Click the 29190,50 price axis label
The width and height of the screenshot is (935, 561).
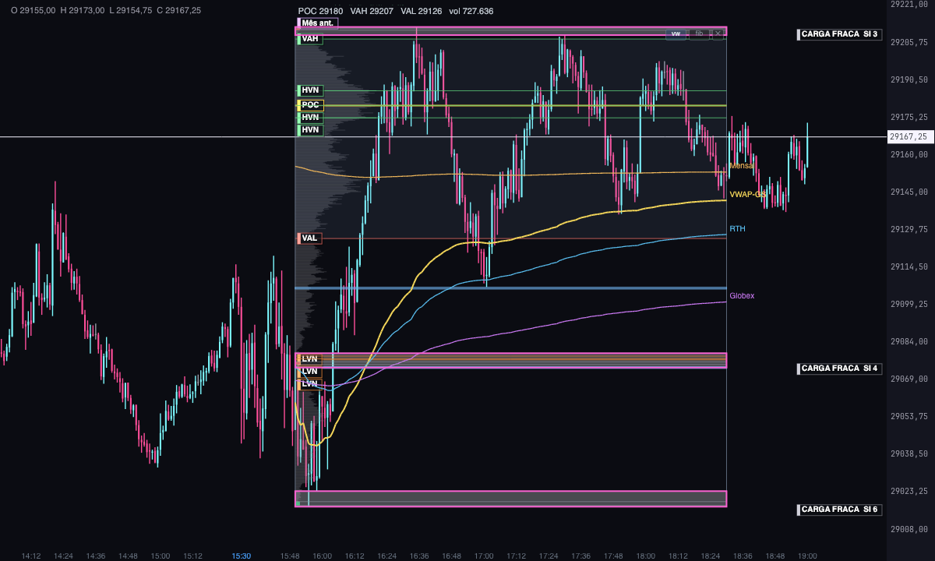909,79
